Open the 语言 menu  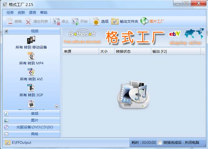tap(32, 13)
